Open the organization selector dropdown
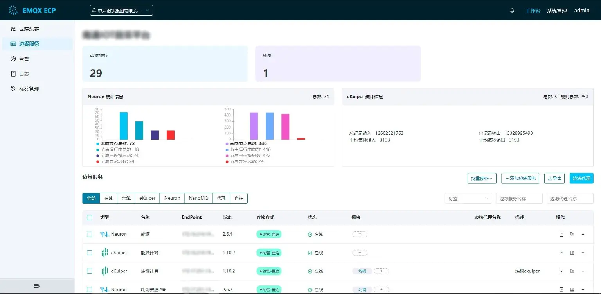This screenshot has width=601, height=294. (121, 11)
